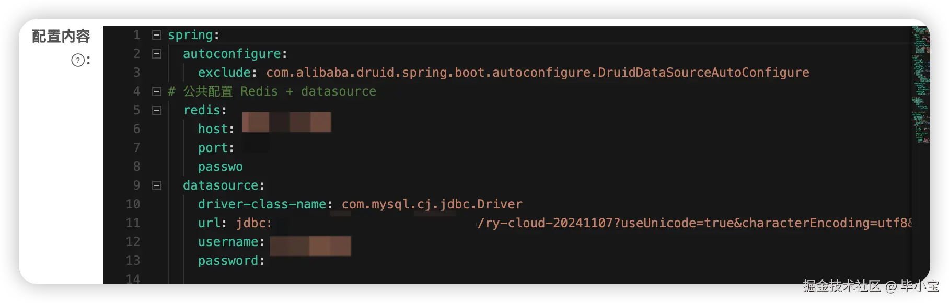Screen dimensions: 949x303
Task: Click the 'driver-class-name:' key
Action: coord(265,204)
